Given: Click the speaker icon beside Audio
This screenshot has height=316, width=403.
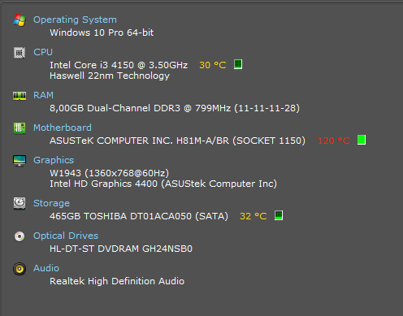Looking at the screenshot, I should click(19, 269).
